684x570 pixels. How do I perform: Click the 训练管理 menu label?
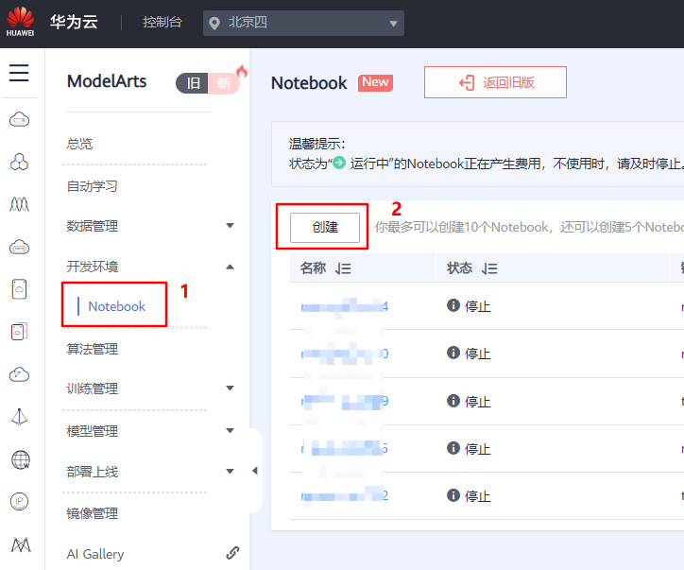pyautogui.click(x=92, y=389)
